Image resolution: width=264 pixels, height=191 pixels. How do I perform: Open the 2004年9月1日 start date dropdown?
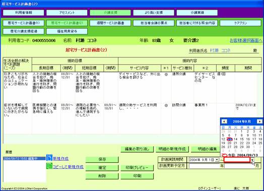tap(217, 160)
